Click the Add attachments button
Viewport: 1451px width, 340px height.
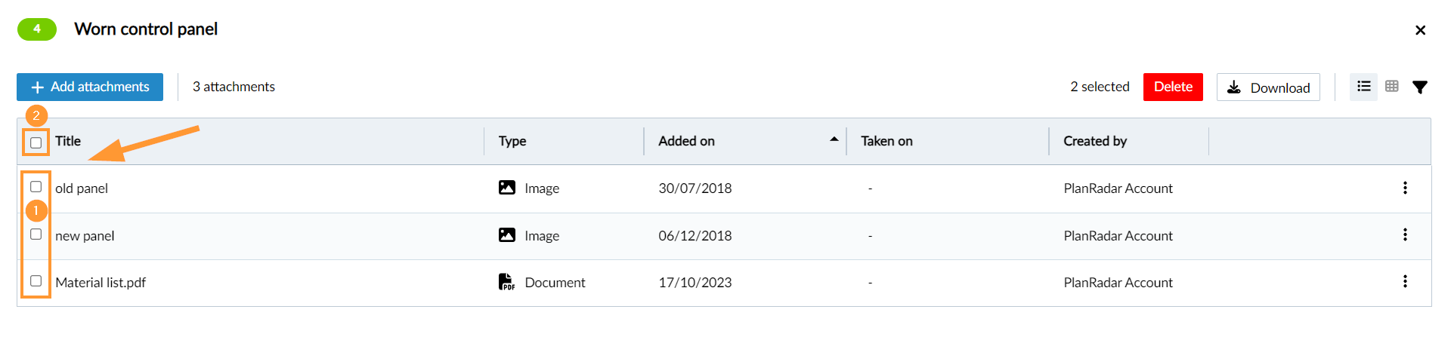(x=90, y=87)
